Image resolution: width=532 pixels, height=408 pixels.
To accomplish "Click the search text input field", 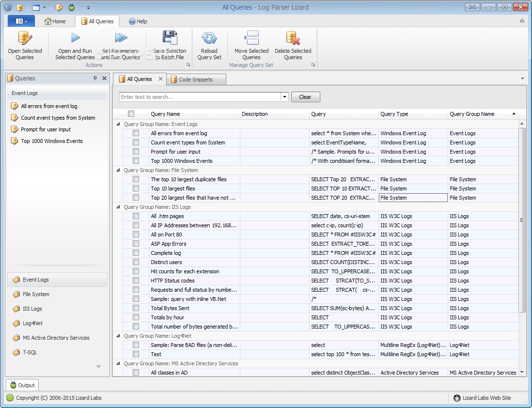I will click(200, 97).
